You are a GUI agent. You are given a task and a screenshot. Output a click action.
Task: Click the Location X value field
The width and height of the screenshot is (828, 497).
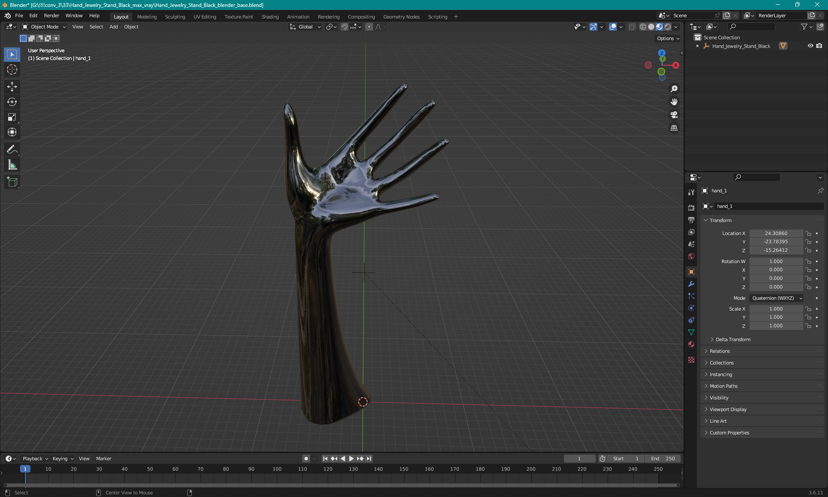click(x=776, y=233)
